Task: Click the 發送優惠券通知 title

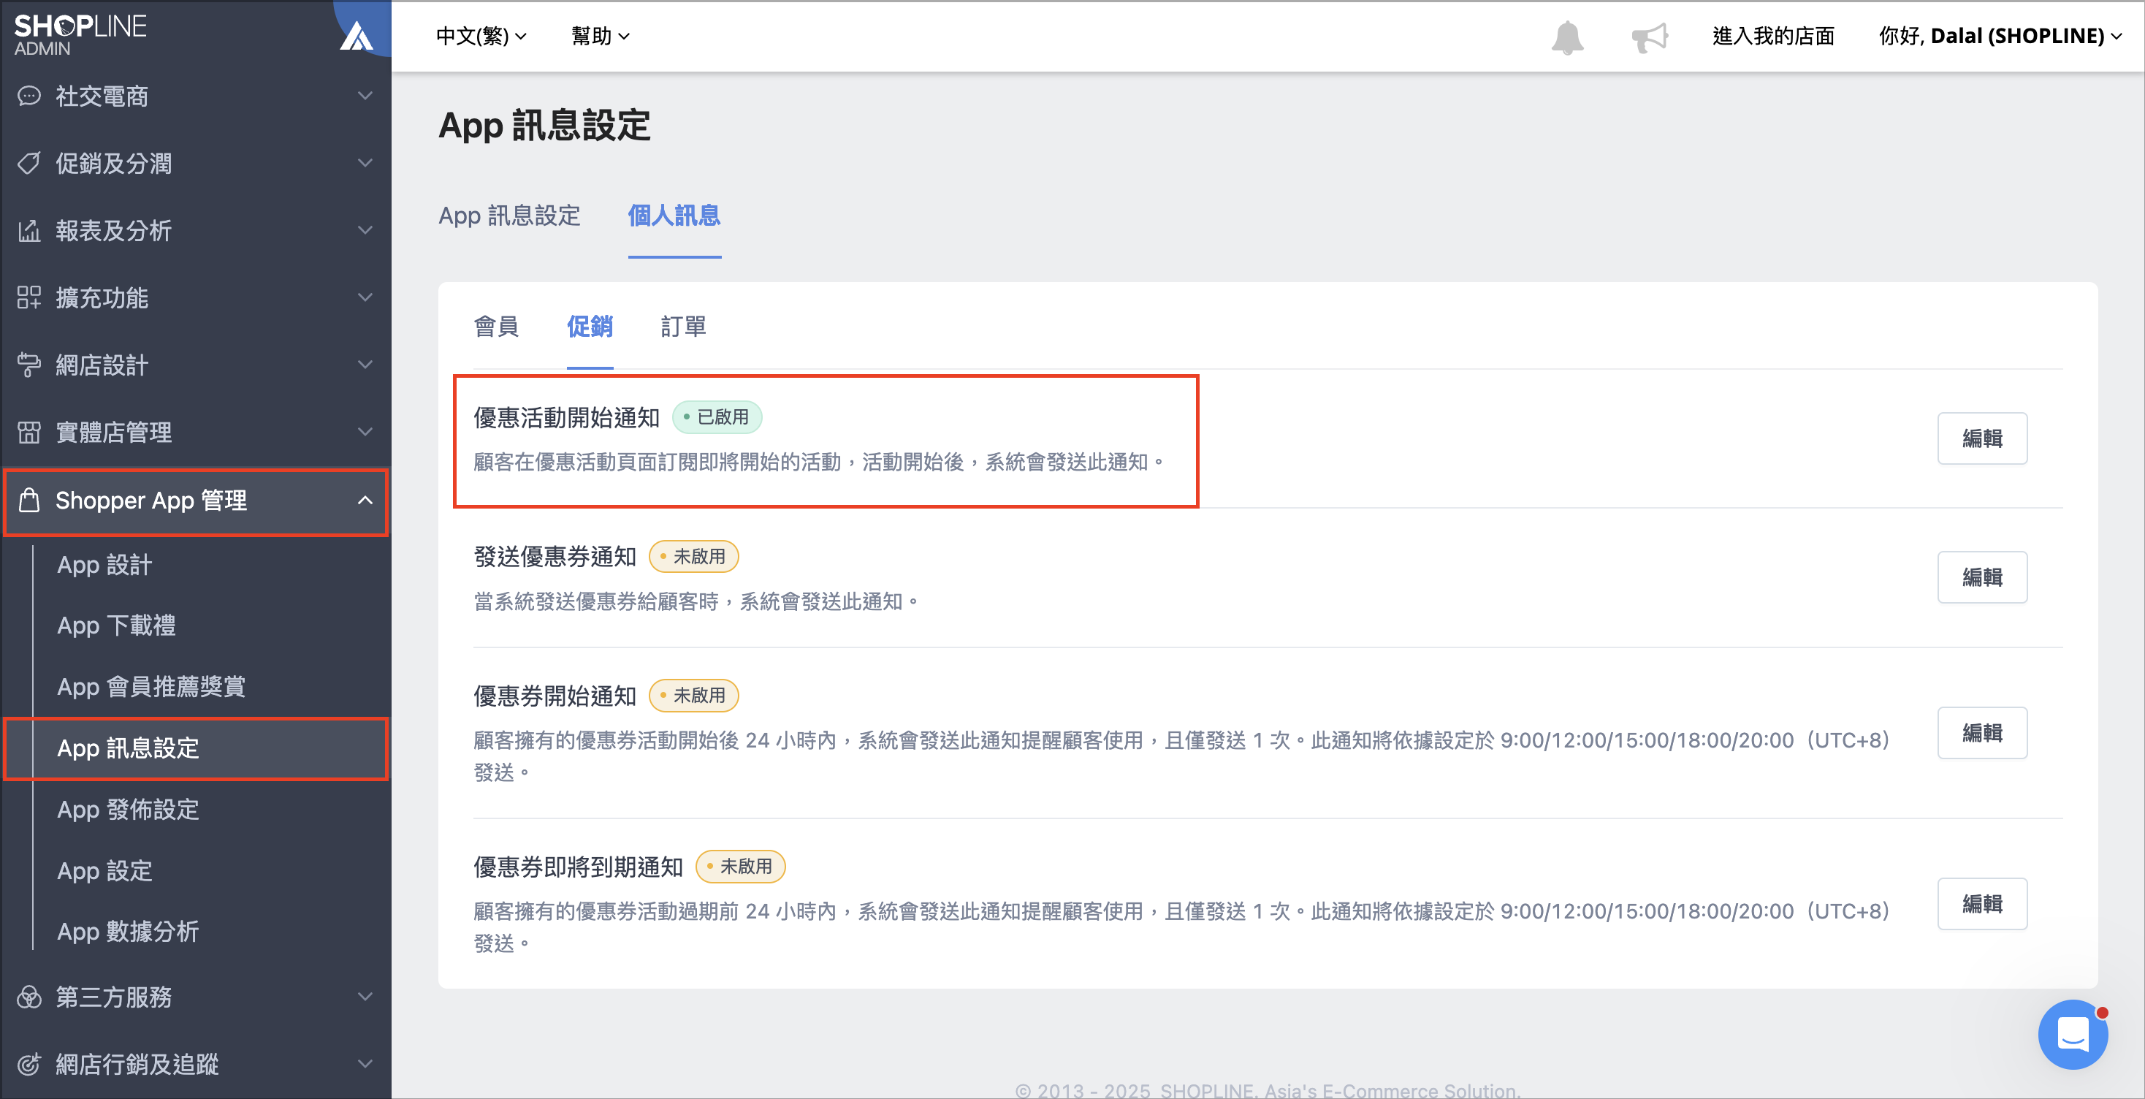Action: [555, 557]
